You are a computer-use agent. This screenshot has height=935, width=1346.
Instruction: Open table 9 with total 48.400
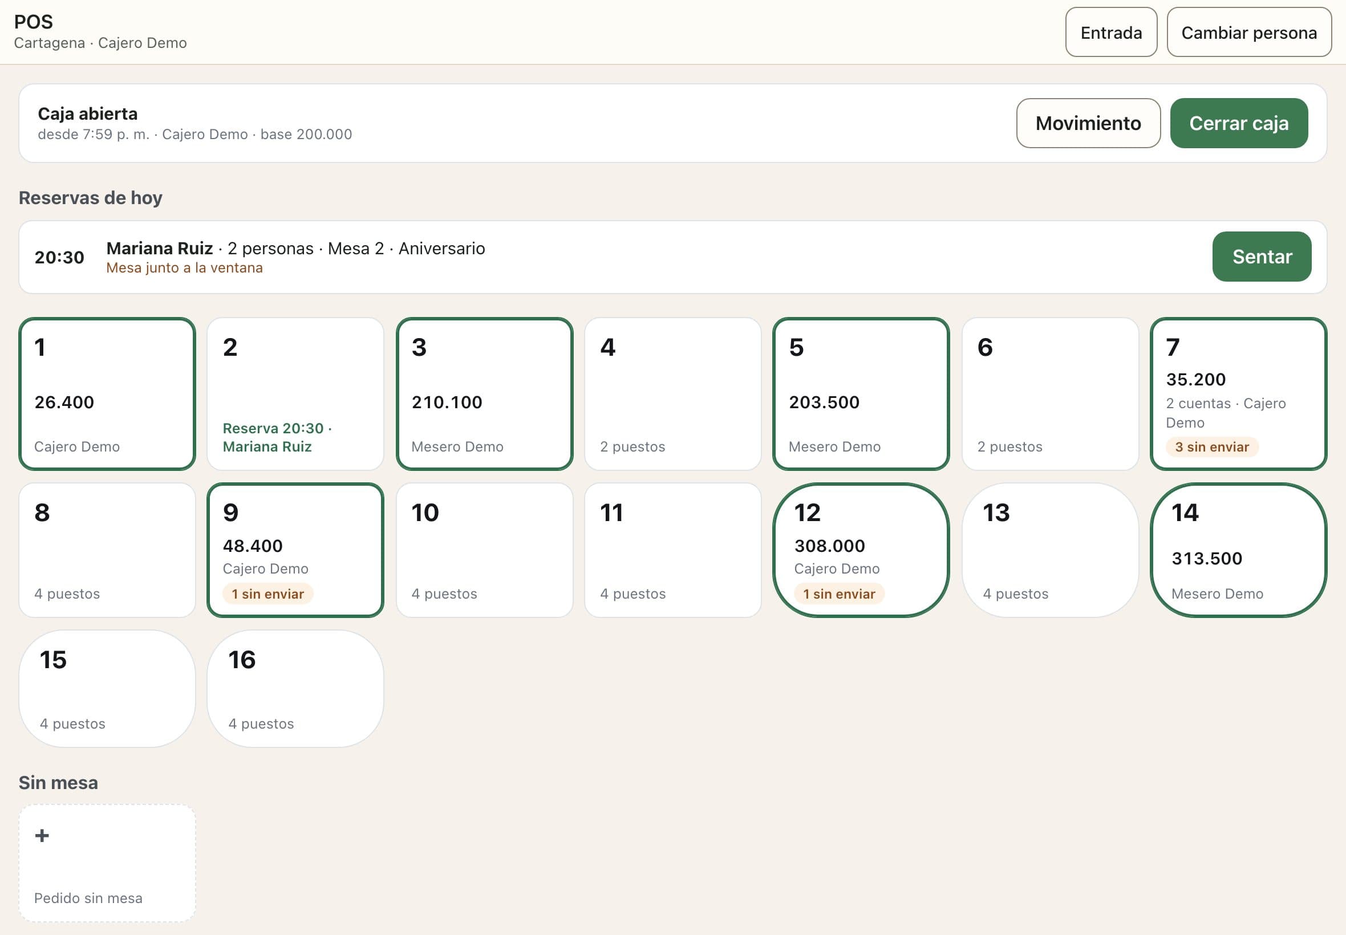295,550
